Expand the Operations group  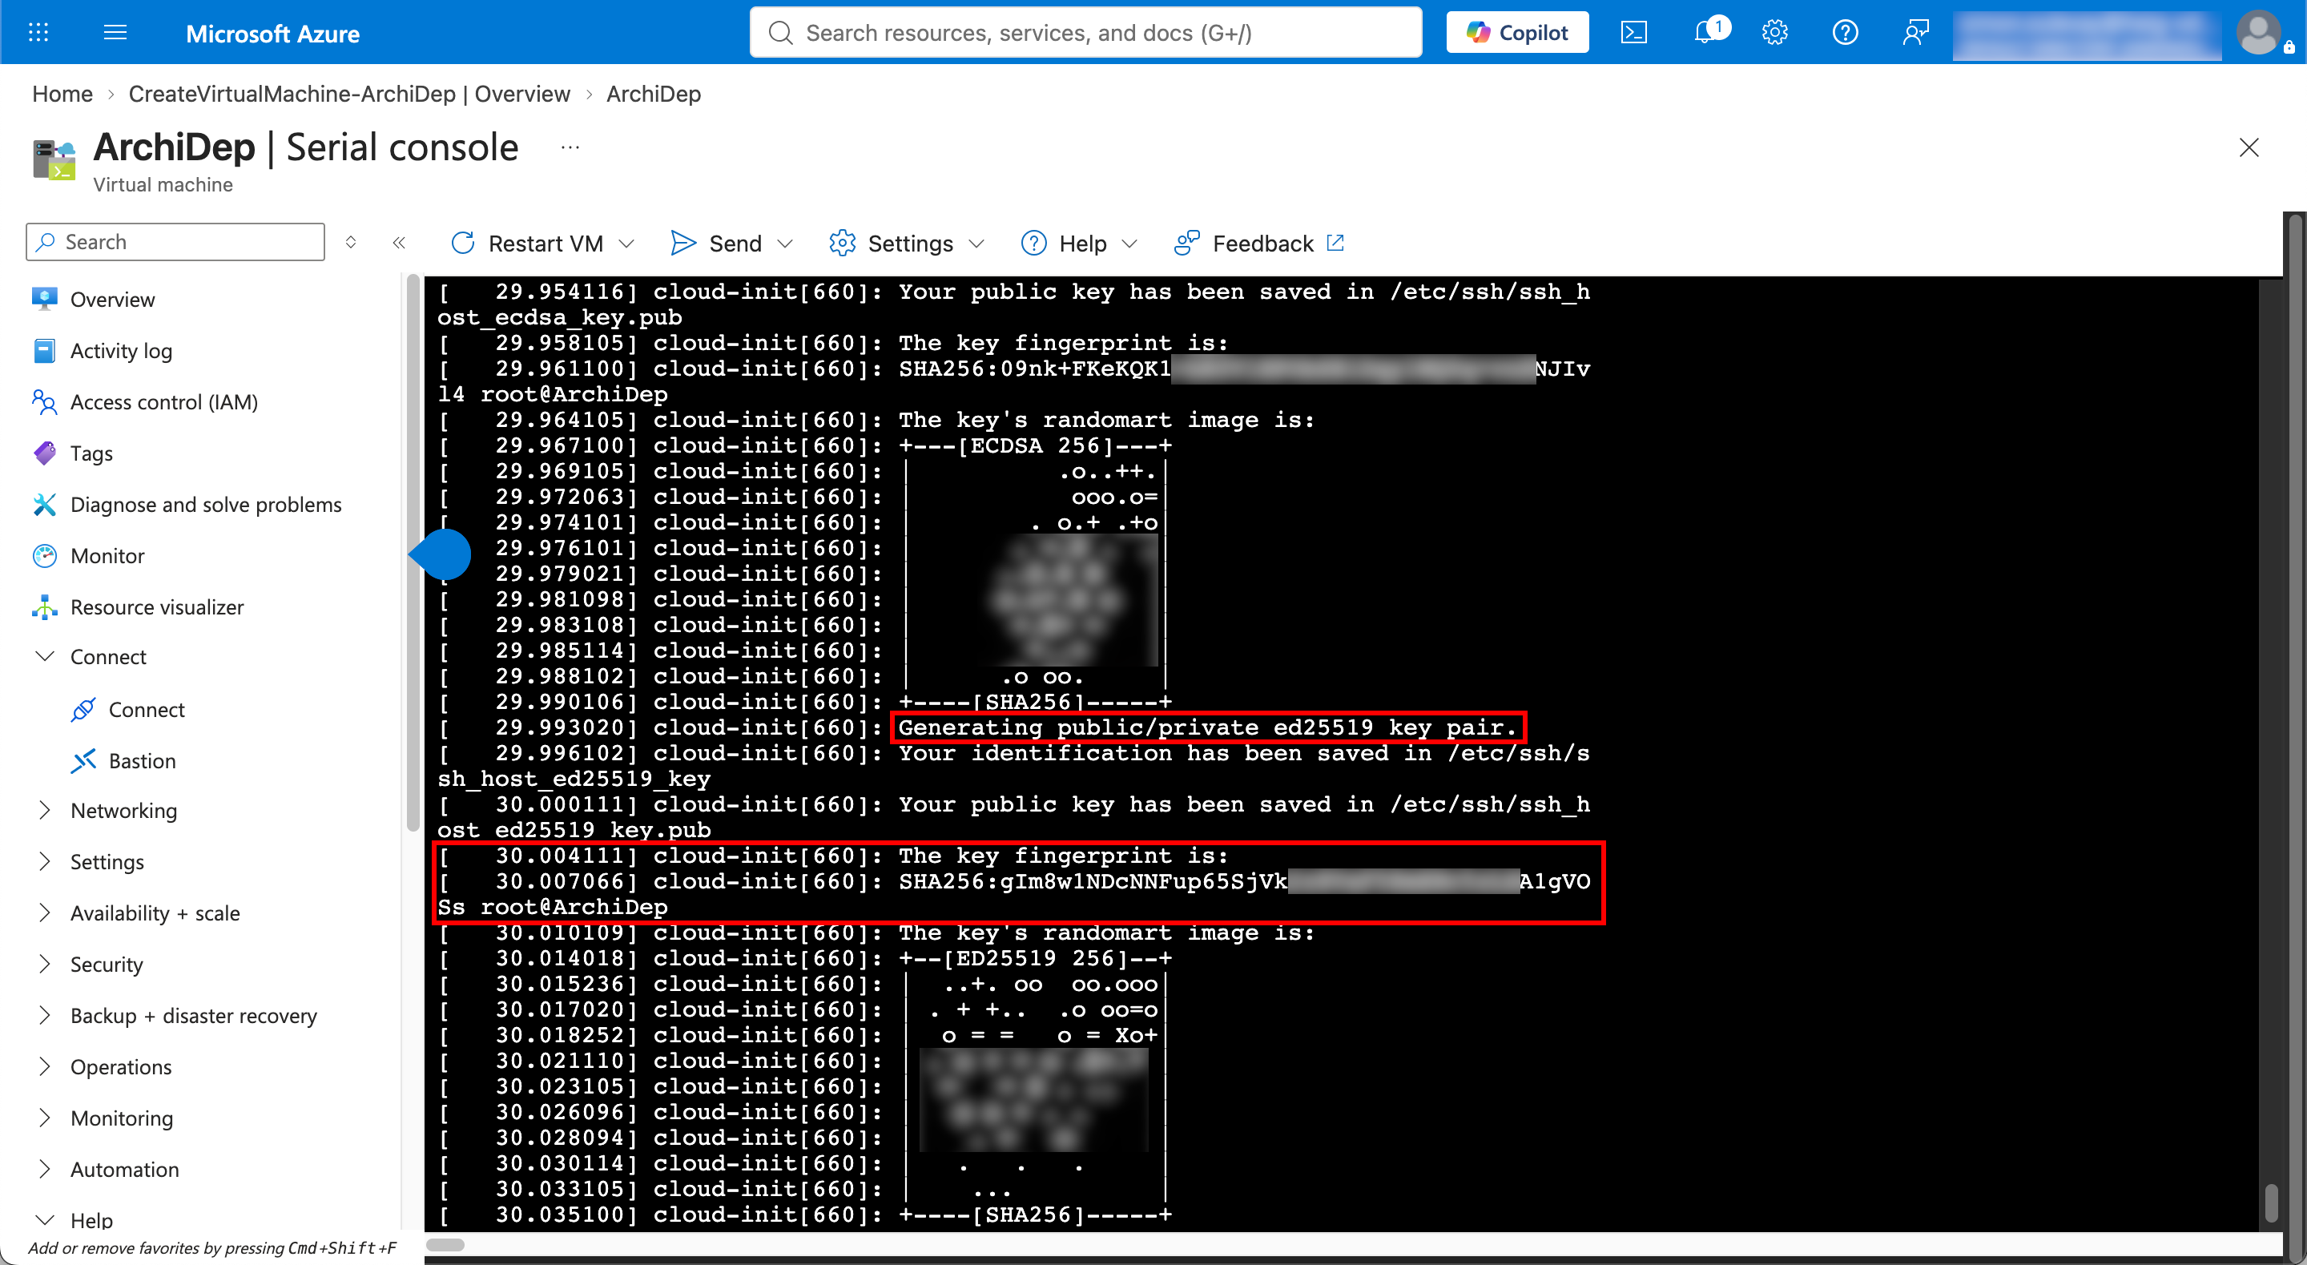45,1066
